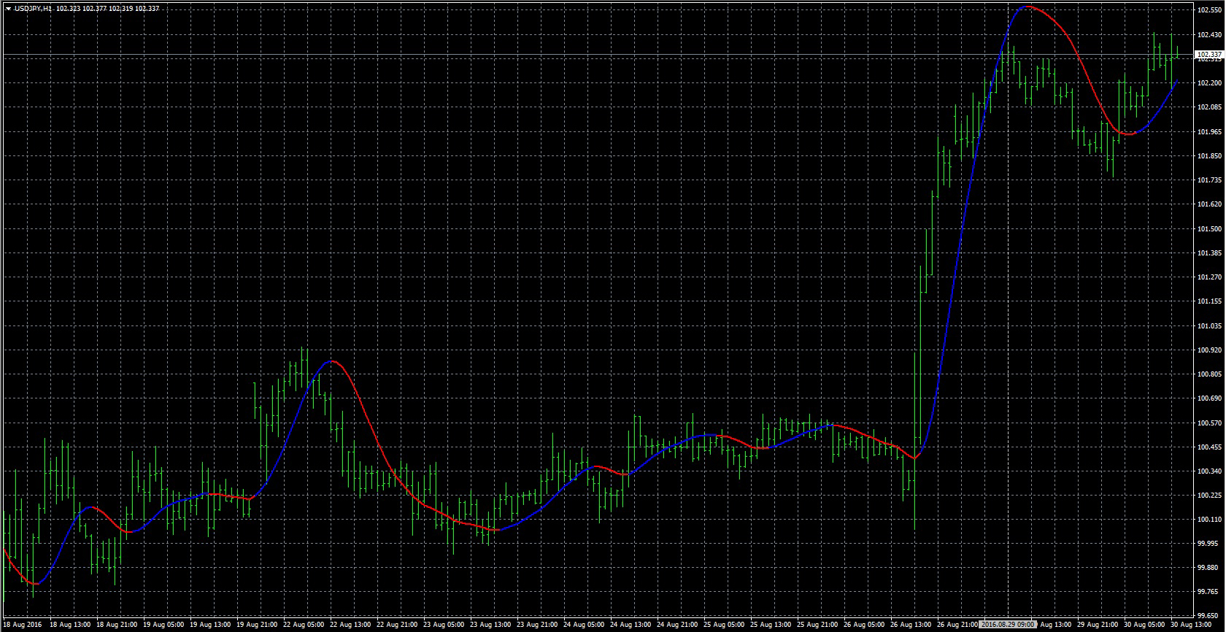Click the indicator peak near 102.550

(x=1028, y=7)
